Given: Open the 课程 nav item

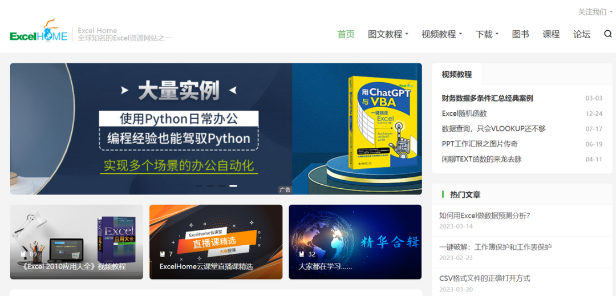Looking at the screenshot, I should (x=551, y=34).
